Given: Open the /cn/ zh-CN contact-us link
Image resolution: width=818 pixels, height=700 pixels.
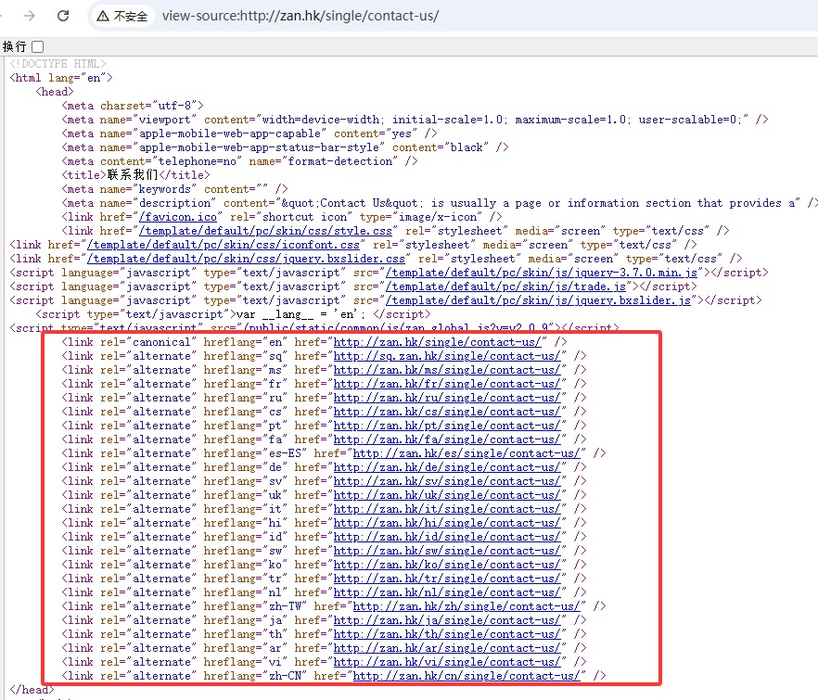Looking at the screenshot, I should (x=467, y=676).
